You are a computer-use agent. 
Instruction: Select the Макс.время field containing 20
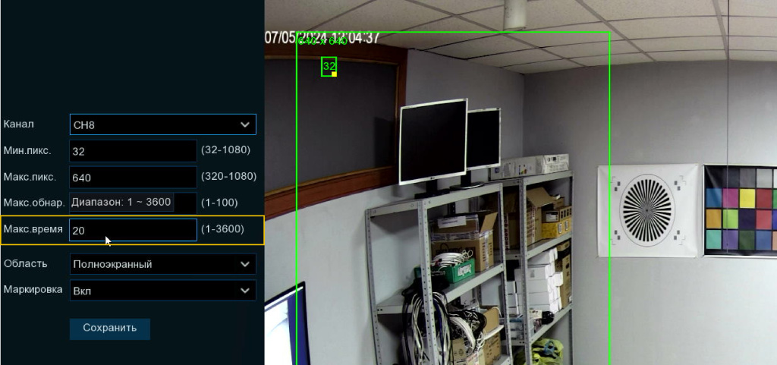click(x=133, y=230)
